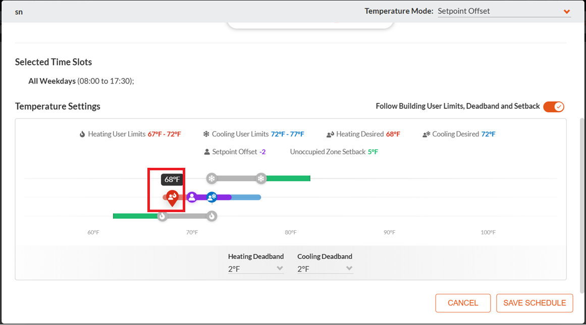Viewport: 586px width, 325px height.
Task: Click the right flame heating limit handle
Action: tap(212, 216)
